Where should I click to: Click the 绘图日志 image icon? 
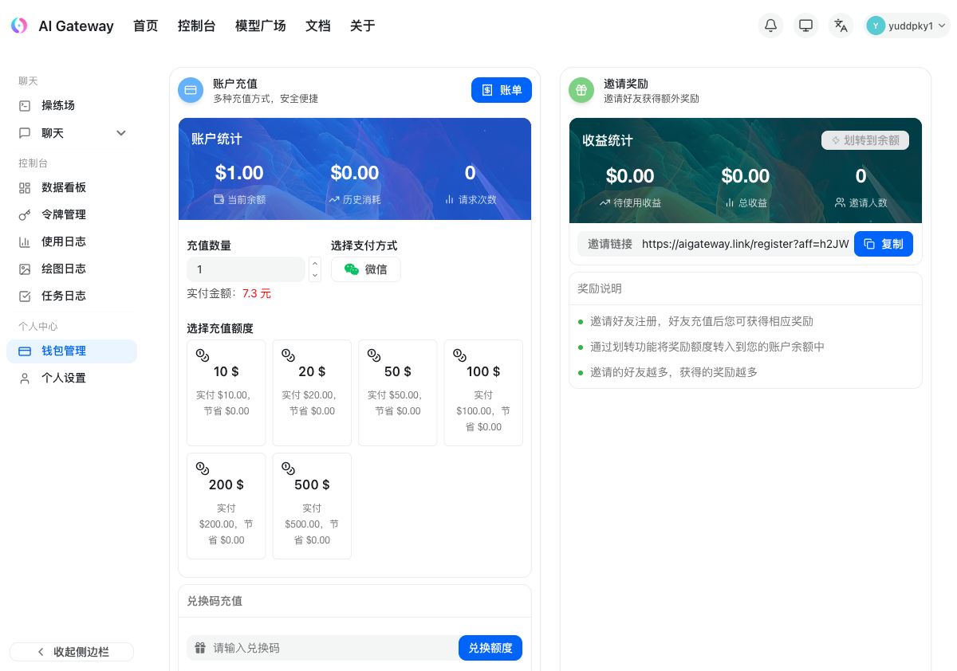click(x=25, y=269)
